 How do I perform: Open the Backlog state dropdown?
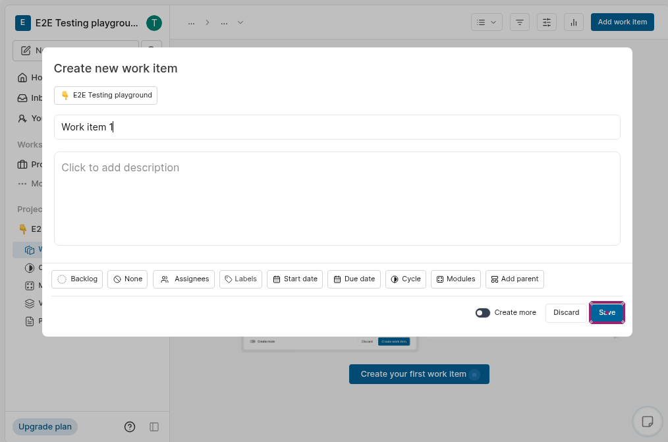pyautogui.click(x=77, y=279)
